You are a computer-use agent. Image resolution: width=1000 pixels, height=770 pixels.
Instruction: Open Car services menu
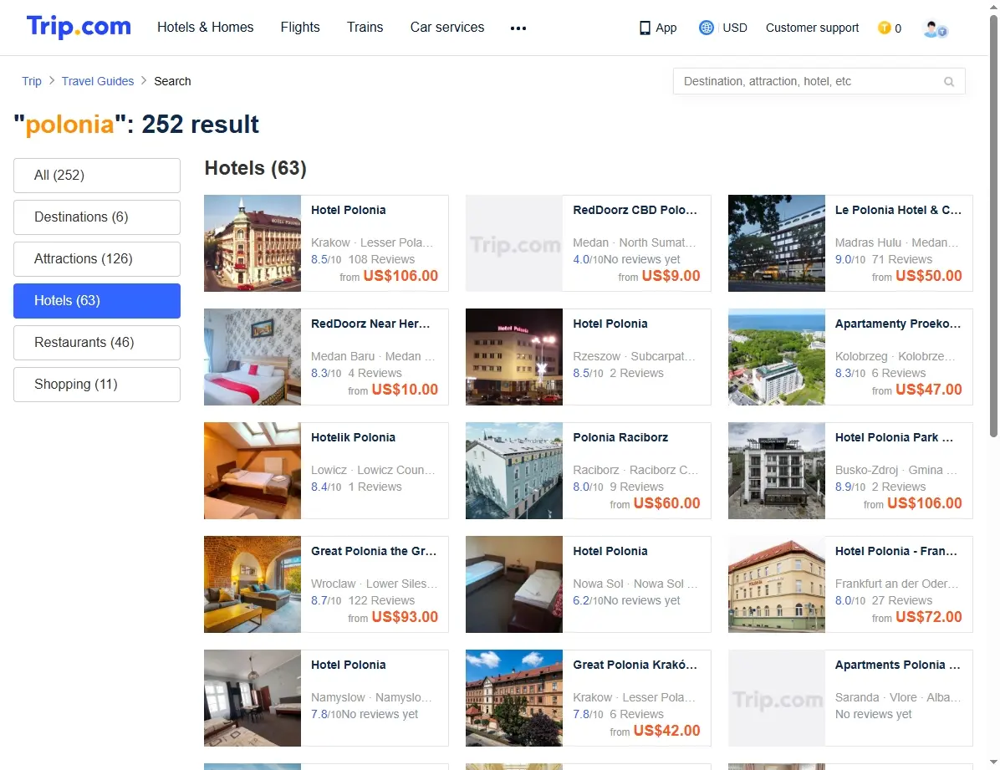point(447,28)
